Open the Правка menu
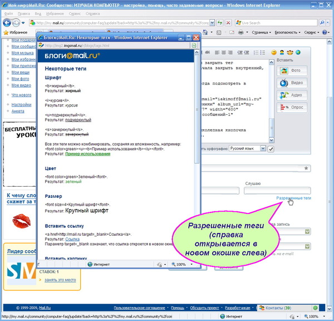The image size is (334, 321). [x=23, y=13]
